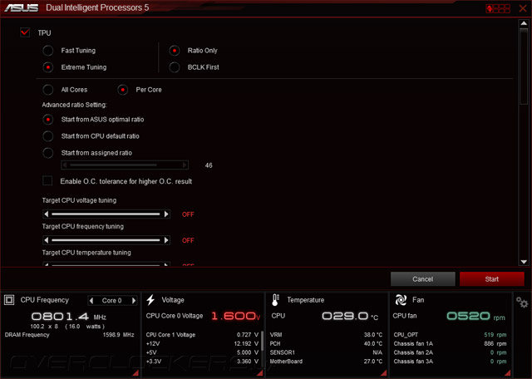Select Start from ASUS optimal ratio
532x379 pixels.
tap(48, 120)
